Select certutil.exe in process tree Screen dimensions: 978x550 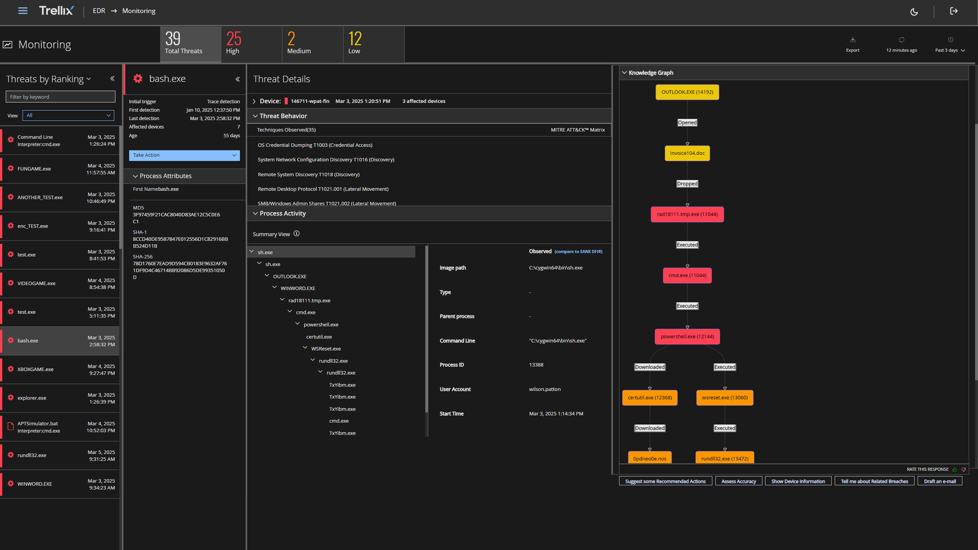pos(319,337)
